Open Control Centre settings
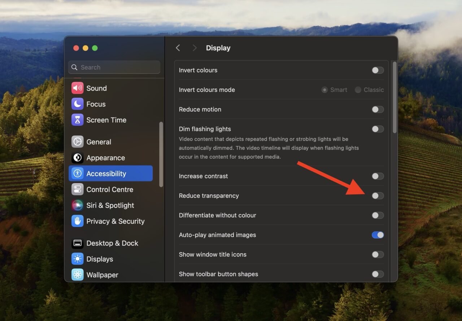462x321 pixels. click(110, 189)
